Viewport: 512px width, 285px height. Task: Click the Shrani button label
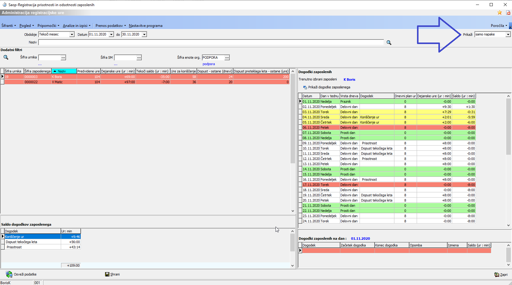(115, 274)
